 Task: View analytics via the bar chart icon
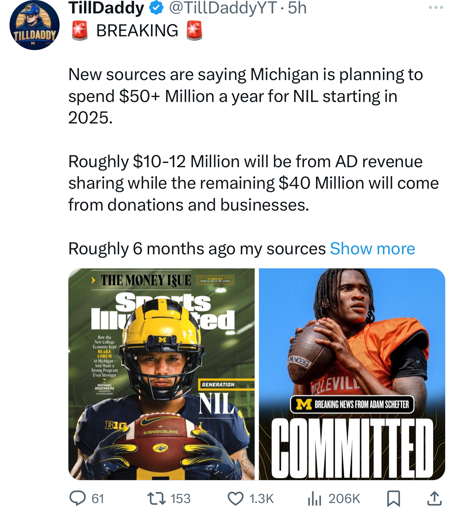tap(314, 498)
